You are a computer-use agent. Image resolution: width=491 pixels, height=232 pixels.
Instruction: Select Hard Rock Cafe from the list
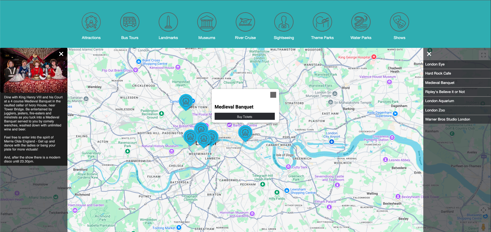pyautogui.click(x=457, y=73)
